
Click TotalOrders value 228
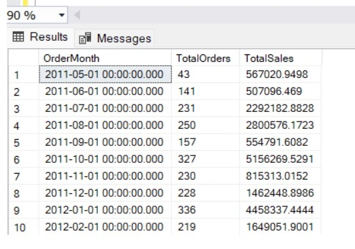[x=205, y=193]
